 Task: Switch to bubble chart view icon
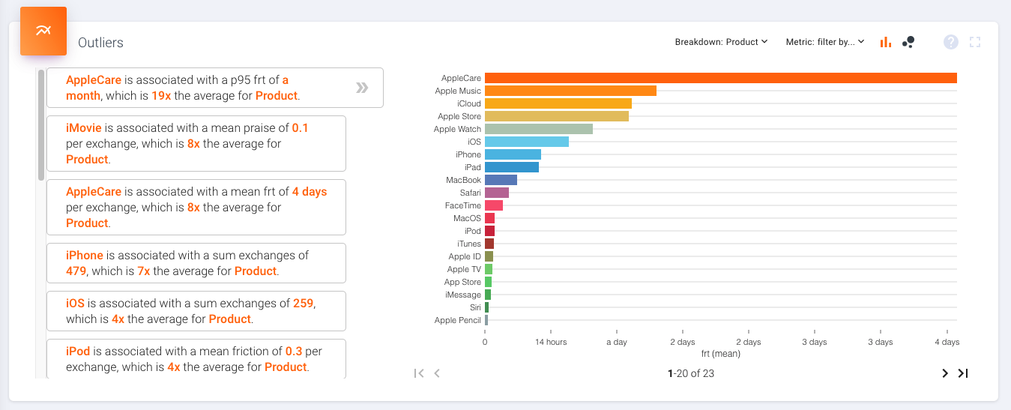[908, 42]
